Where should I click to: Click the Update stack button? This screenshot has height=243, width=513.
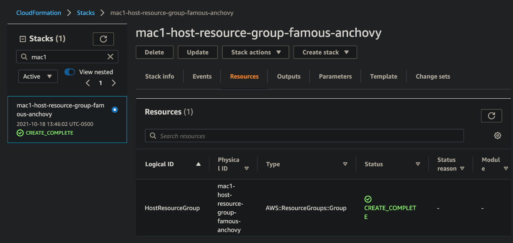tap(198, 52)
